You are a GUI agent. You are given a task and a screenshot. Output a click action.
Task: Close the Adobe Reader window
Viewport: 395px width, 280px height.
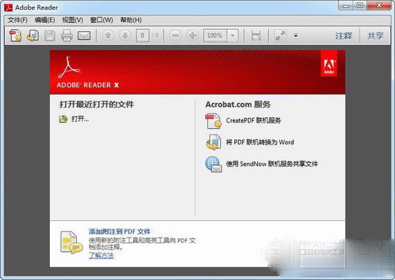click(379, 6)
